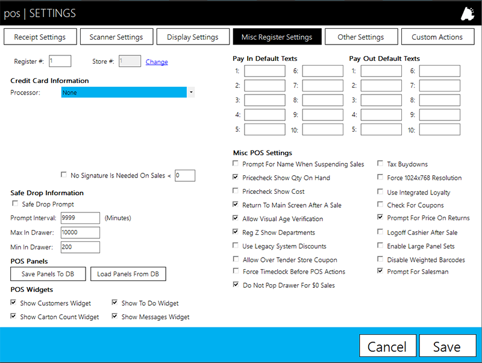Image resolution: width=482 pixels, height=363 pixels.
Task: Check the Check For Coupons option
Action: [380, 204]
